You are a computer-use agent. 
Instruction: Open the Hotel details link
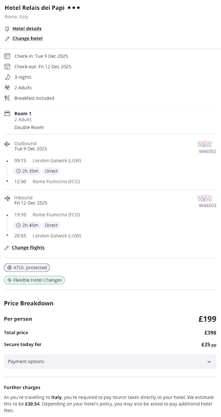click(27, 28)
